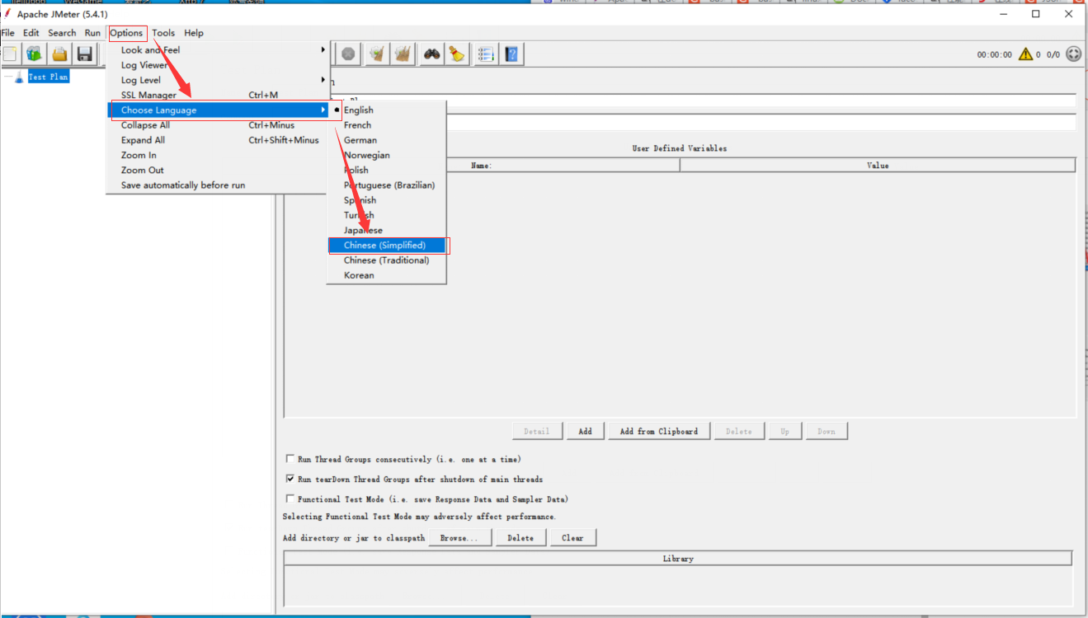Image resolution: width=1088 pixels, height=618 pixels.
Task: Click the Options menu
Action: point(127,33)
